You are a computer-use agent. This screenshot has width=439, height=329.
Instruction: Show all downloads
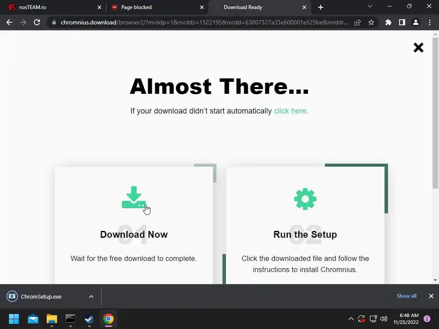point(406,296)
